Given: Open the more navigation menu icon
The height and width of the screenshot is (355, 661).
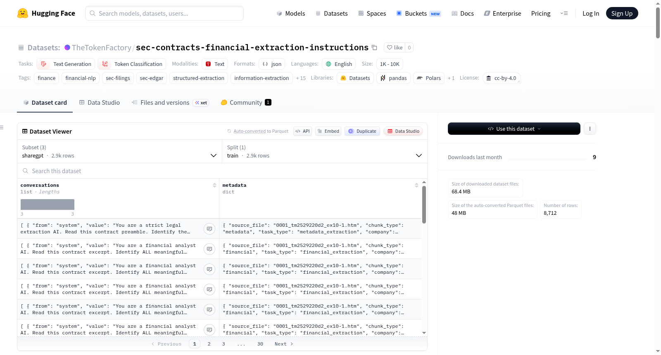Looking at the screenshot, I should coord(564,13).
